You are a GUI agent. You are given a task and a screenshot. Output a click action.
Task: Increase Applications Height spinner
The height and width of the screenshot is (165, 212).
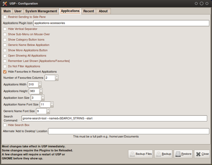[x=41, y=90]
